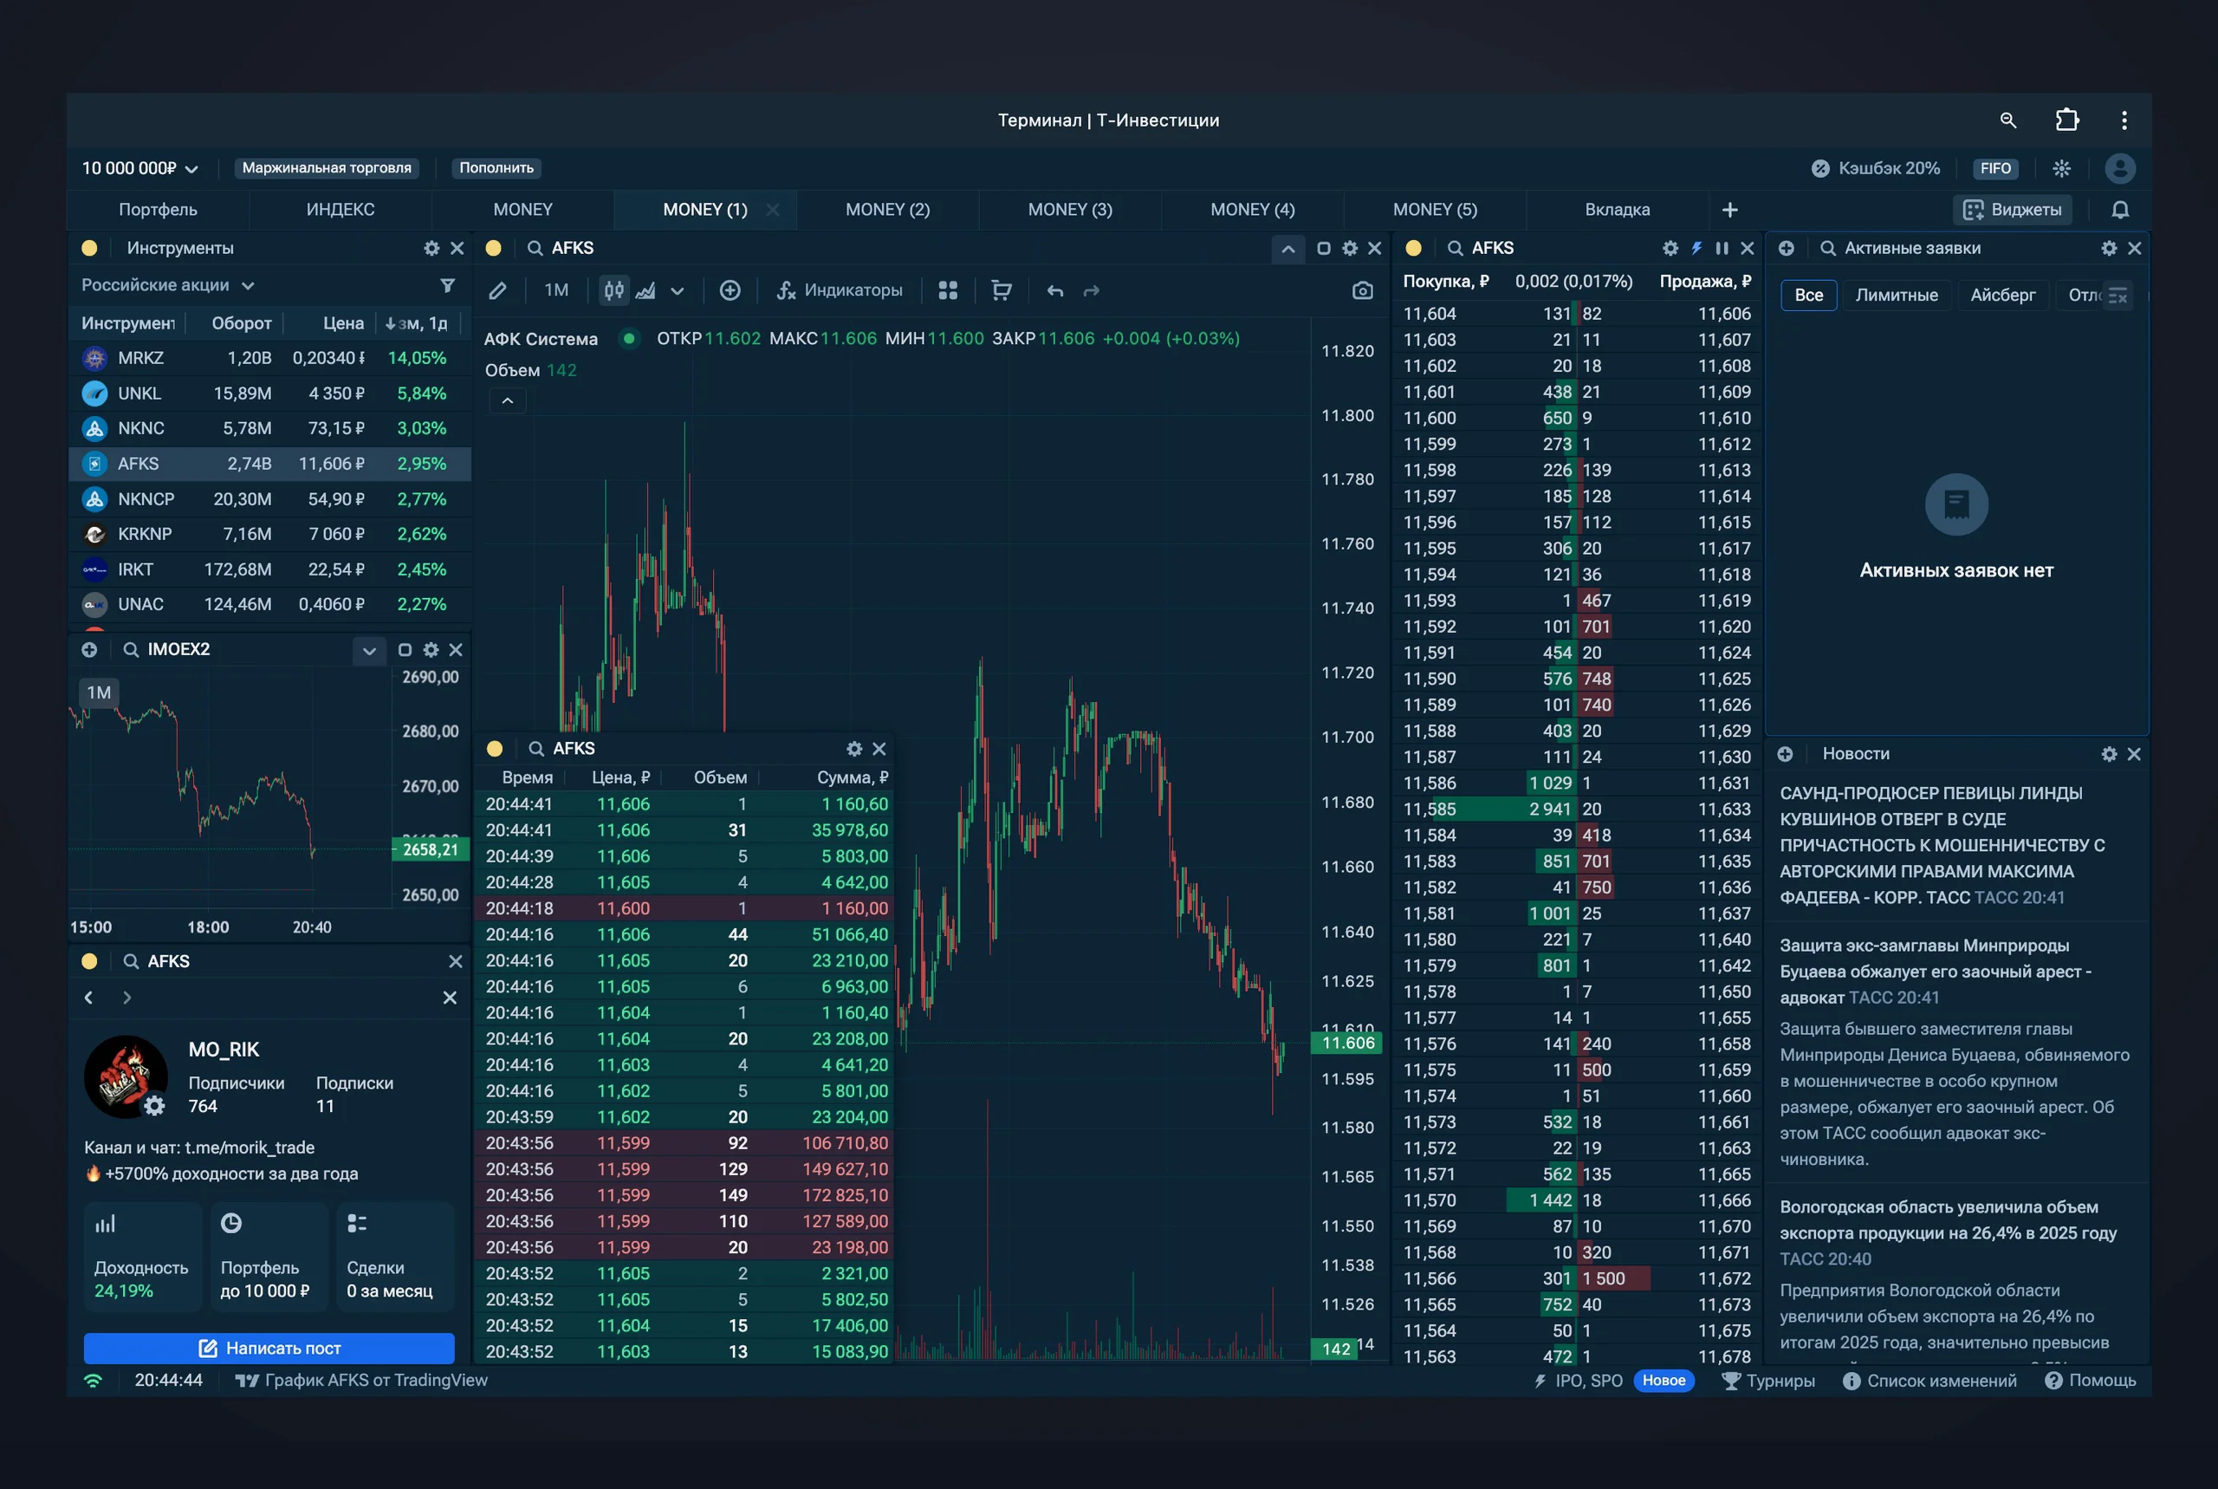Viewport: 2218px width, 1489px height.
Task: Undo the last chart action
Action: click(x=1054, y=290)
